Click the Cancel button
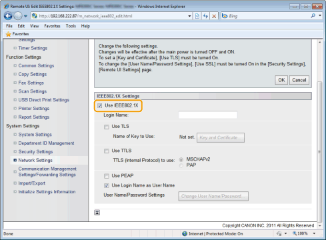326x240 pixels. [299, 80]
